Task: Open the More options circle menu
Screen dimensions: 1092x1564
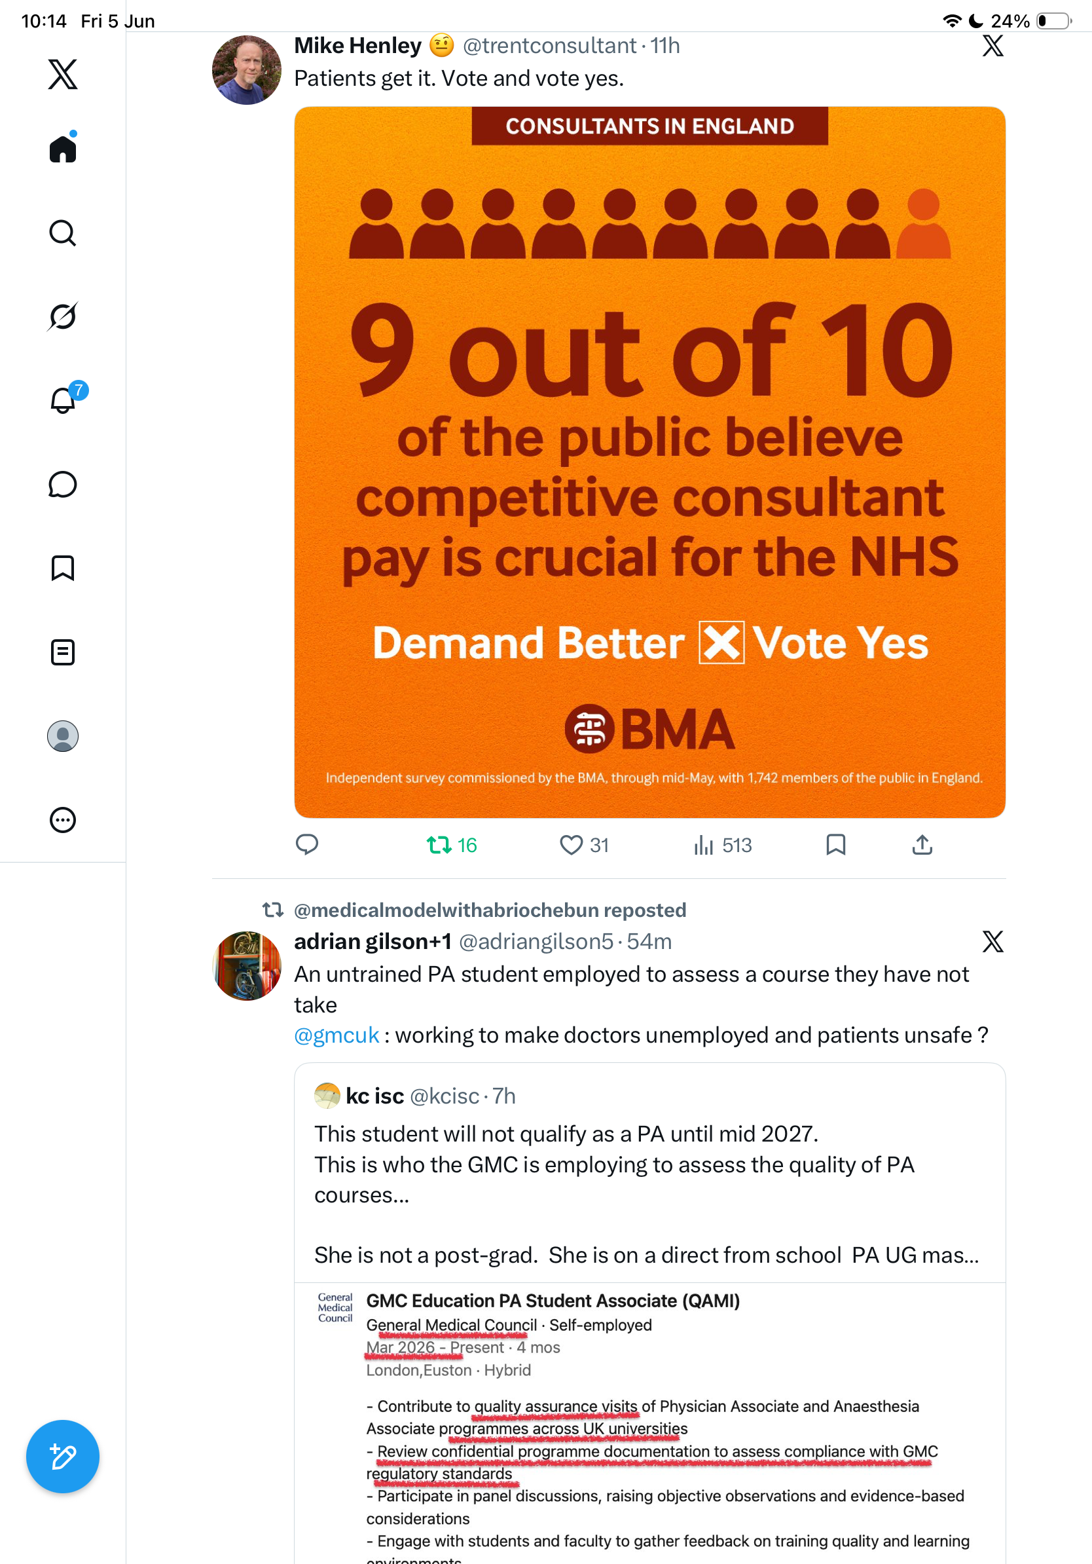Action: [63, 819]
